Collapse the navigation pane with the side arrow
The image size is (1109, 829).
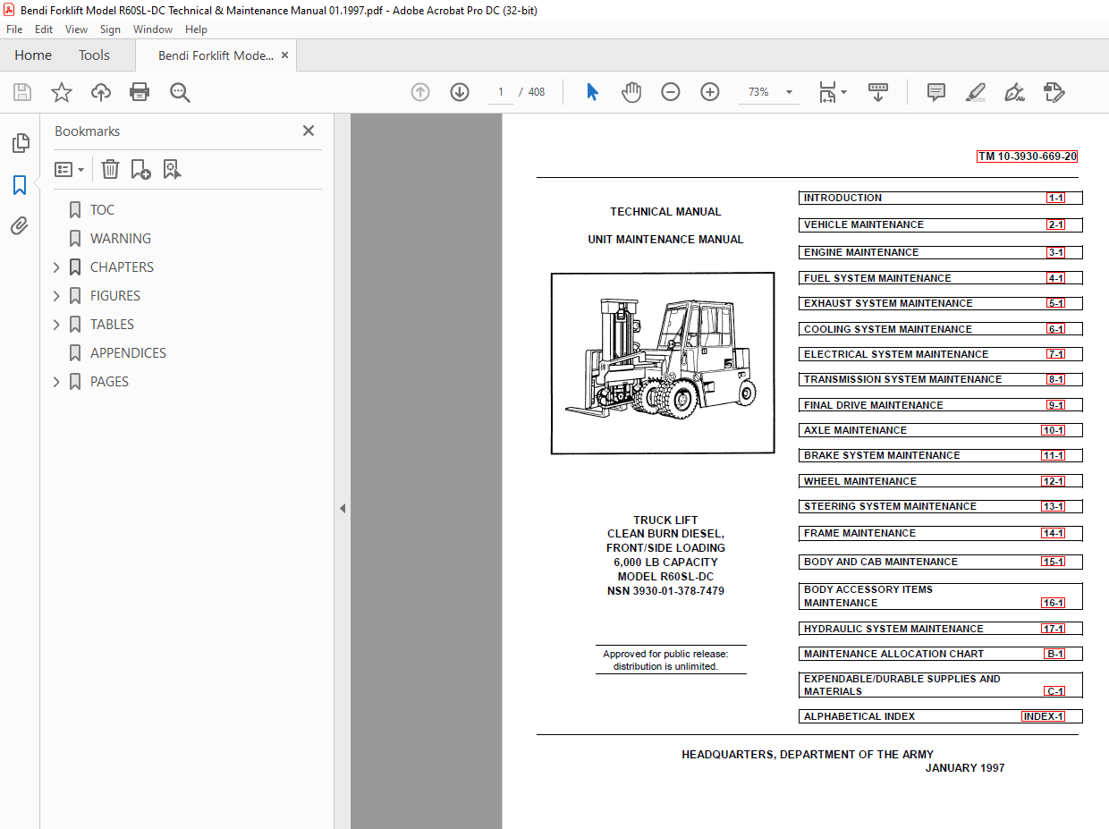(x=342, y=508)
